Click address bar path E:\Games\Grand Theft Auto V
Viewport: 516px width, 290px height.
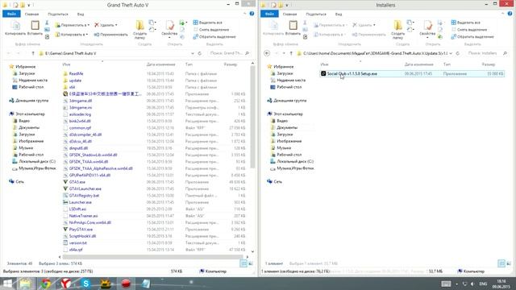[71, 53]
